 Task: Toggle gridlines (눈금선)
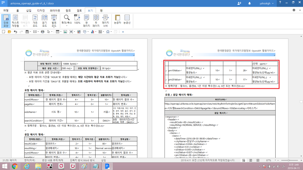tap(127, 19)
